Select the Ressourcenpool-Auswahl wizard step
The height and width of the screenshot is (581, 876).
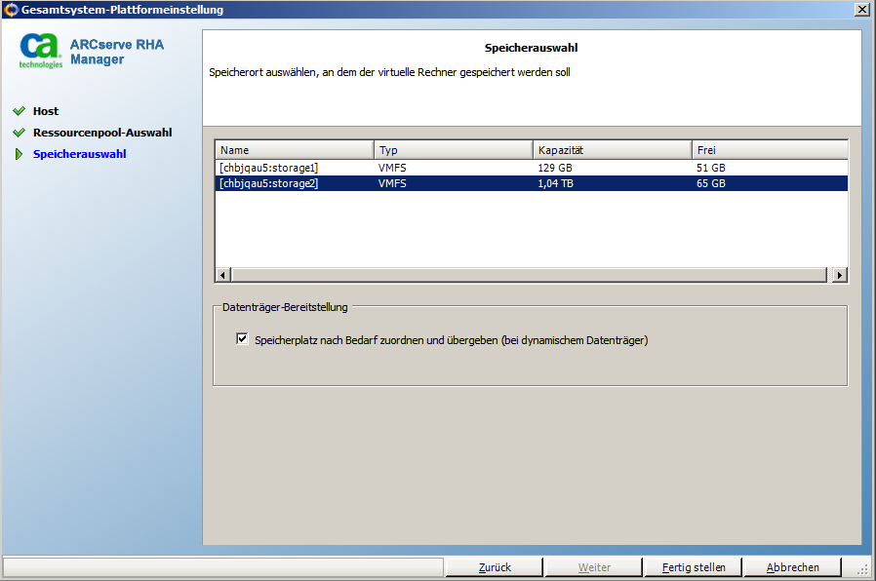click(x=102, y=133)
